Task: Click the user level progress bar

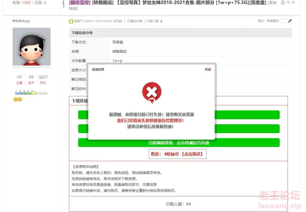Action: coord(31,92)
